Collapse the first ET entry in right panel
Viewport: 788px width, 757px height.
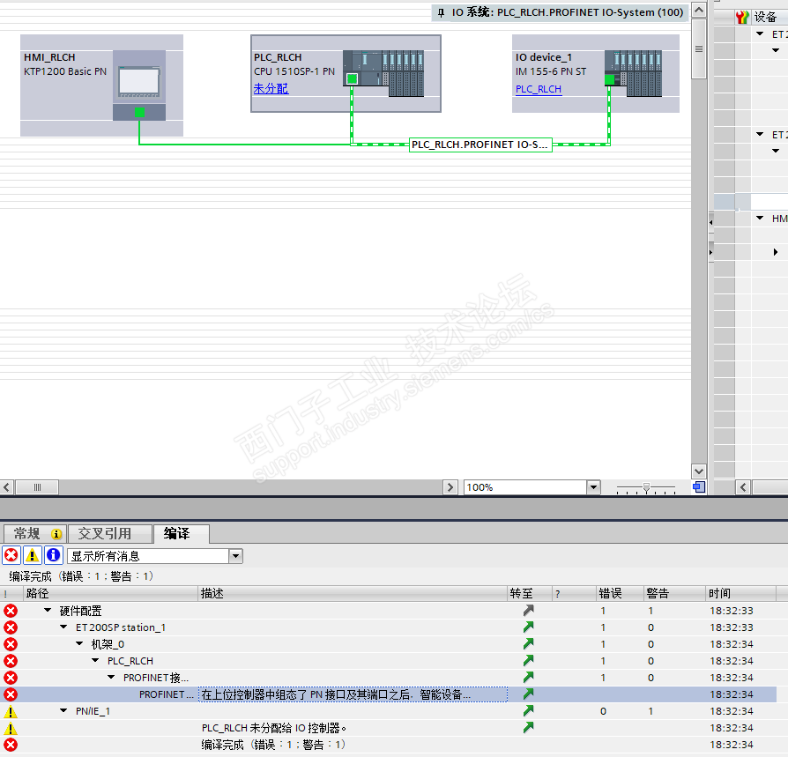[x=760, y=33]
